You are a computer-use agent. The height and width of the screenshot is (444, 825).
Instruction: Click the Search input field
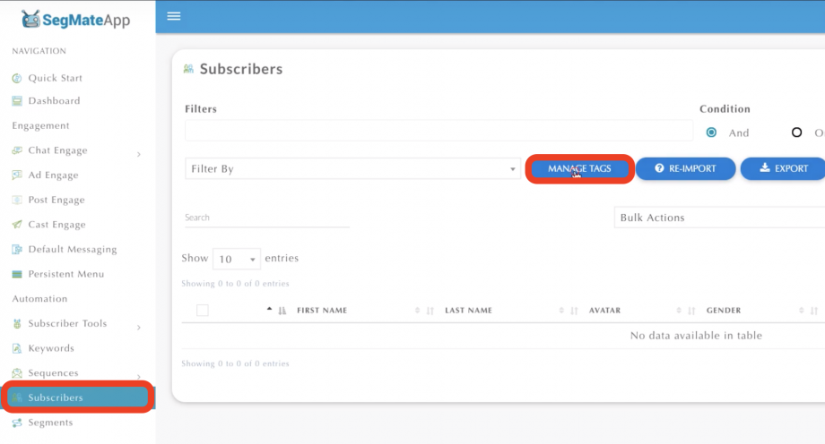pos(266,218)
